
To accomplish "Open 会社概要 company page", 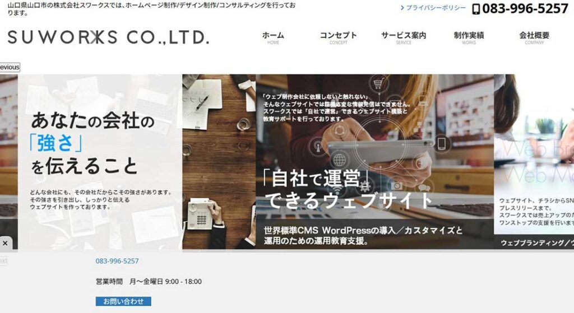I will pyautogui.click(x=534, y=38).
